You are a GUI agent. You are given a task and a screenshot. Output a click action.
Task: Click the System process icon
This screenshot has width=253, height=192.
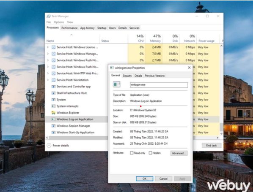point(53,100)
